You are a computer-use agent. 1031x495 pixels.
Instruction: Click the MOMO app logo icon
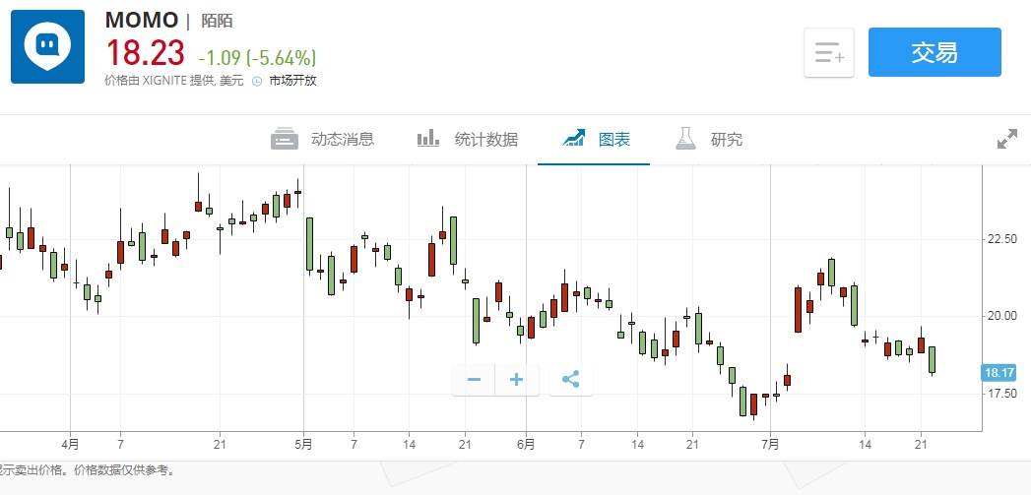[x=47, y=46]
